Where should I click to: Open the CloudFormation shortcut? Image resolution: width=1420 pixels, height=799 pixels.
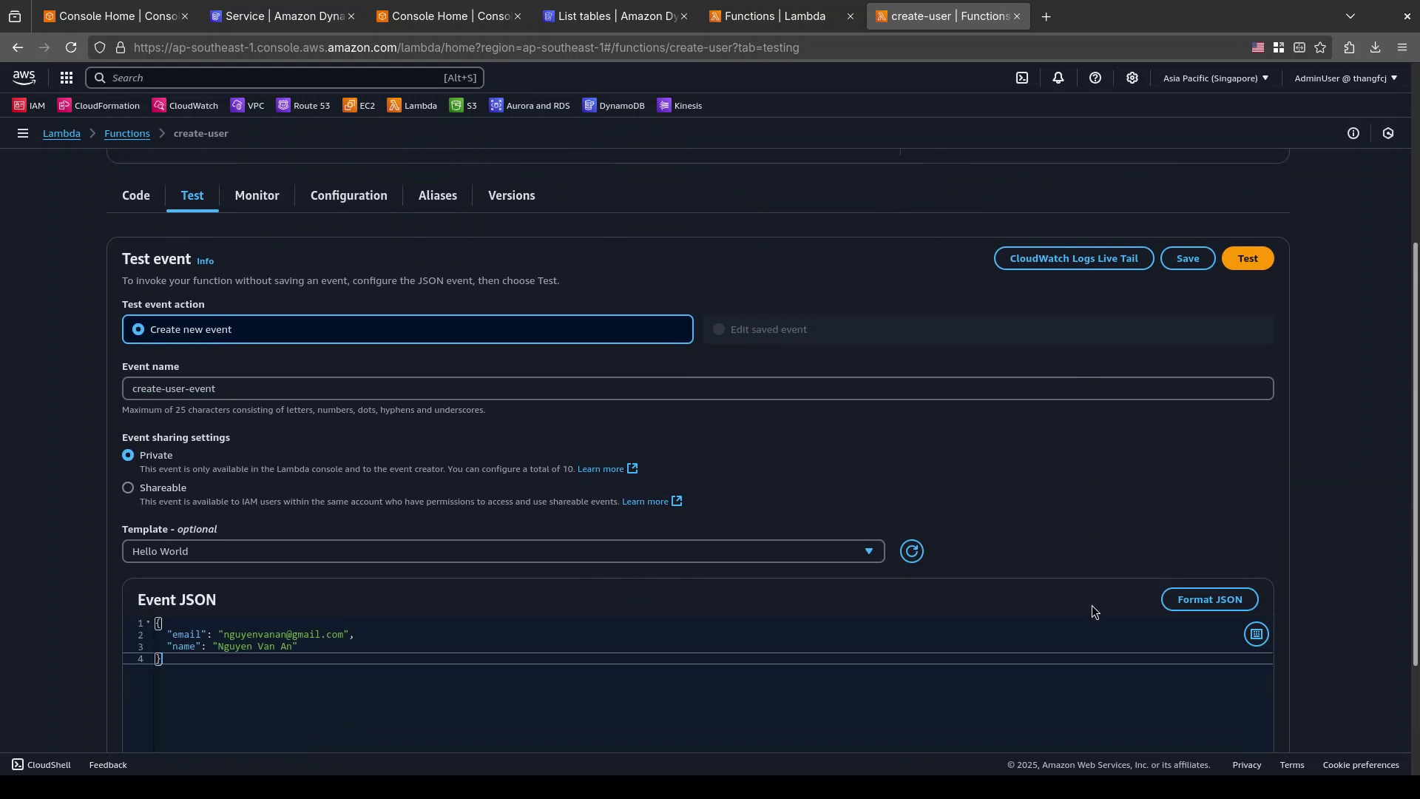click(98, 106)
